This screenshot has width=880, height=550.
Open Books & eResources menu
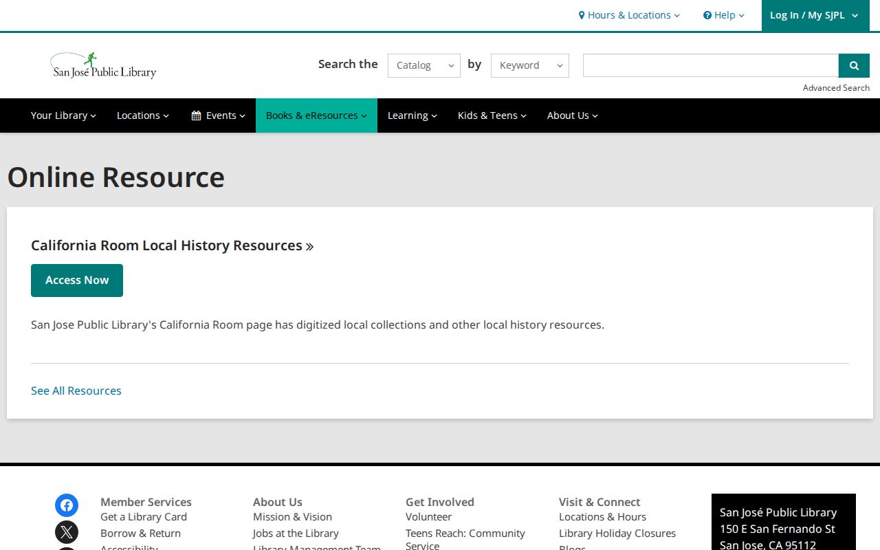click(316, 115)
